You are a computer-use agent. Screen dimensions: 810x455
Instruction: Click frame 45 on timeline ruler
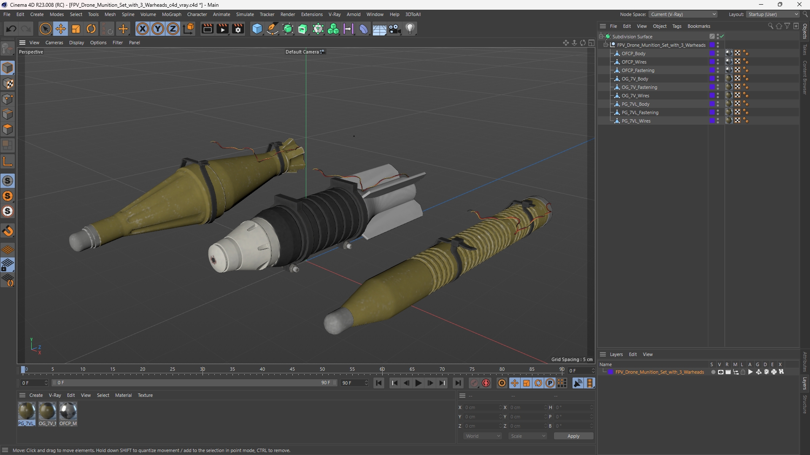click(292, 369)
